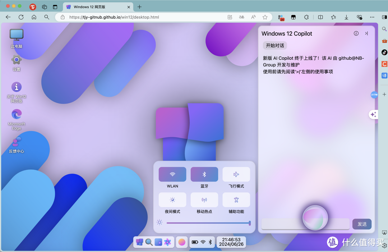View site information lock icon

(63, 17)
